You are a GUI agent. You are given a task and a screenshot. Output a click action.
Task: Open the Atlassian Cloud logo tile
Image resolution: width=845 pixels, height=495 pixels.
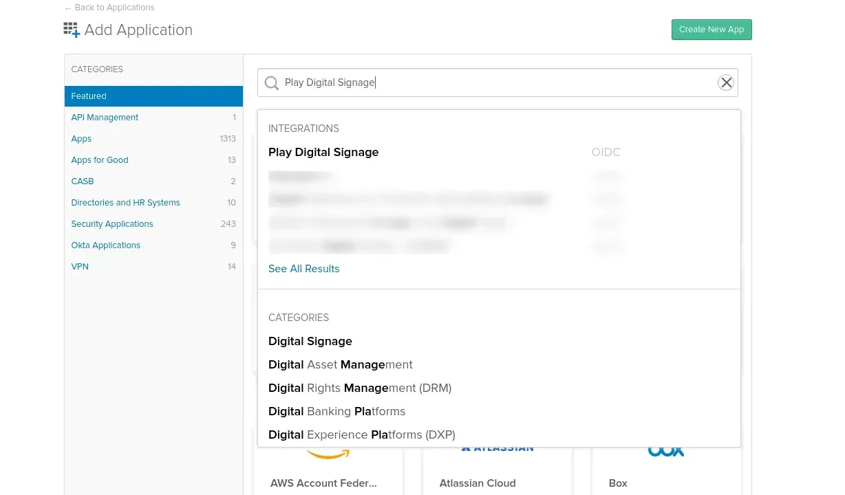(498, 448)
